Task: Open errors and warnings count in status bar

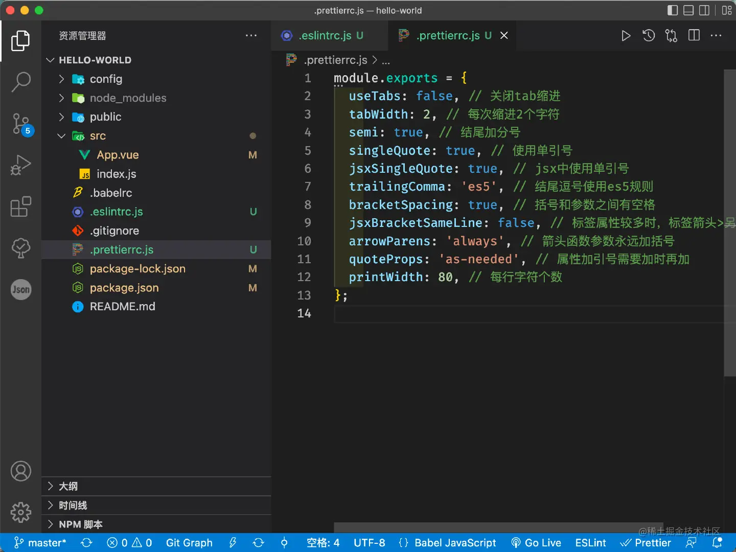Action: click(x=129, y=543)
